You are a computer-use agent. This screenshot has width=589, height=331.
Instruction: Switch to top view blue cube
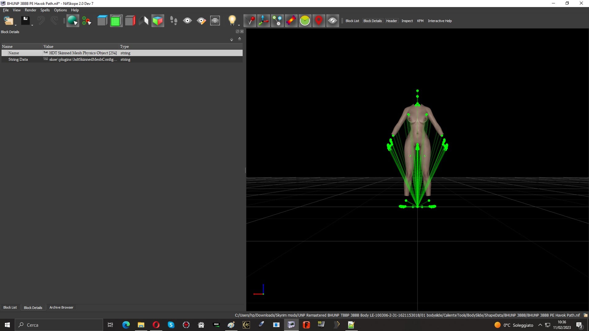102,21
